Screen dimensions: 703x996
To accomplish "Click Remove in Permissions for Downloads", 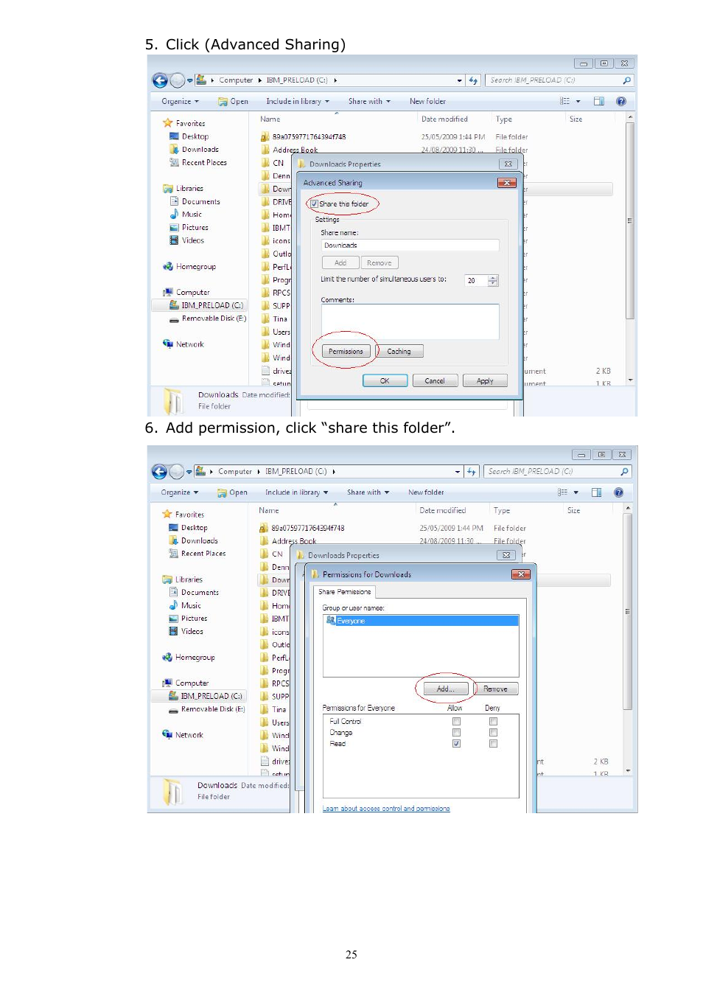I will click(495, 689).
